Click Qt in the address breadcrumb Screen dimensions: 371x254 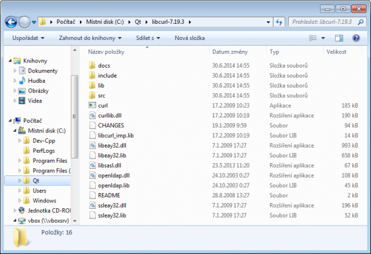click(138, 22)
